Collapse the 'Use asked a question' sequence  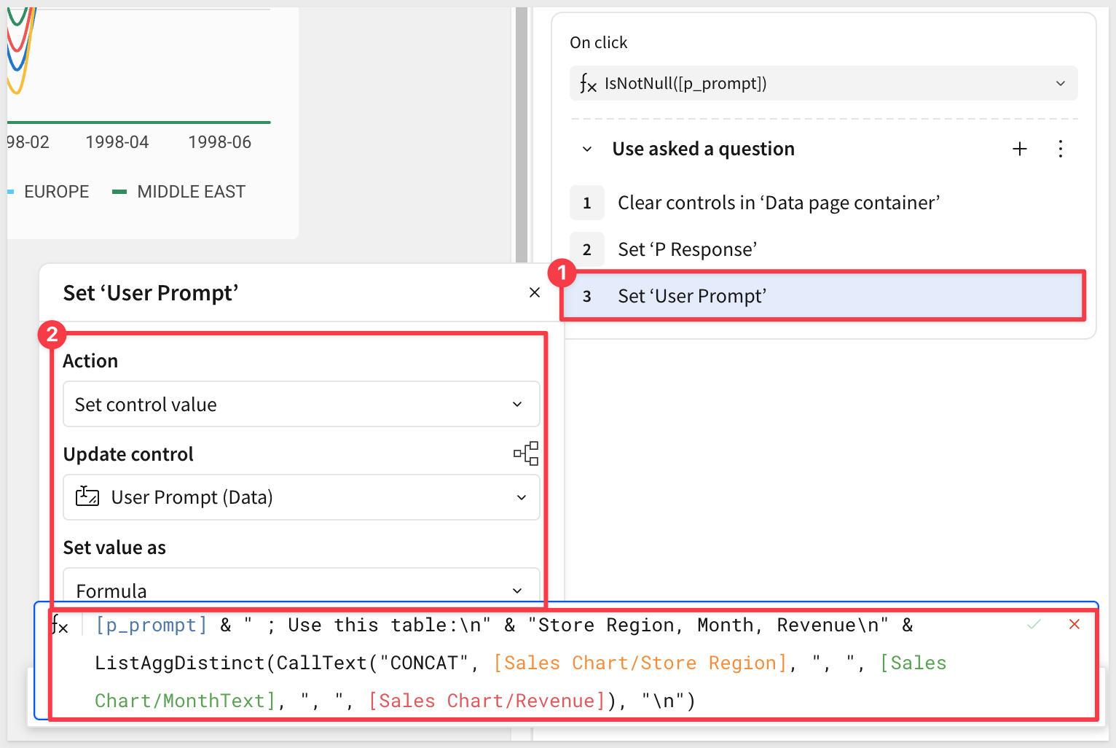coord(587,149)
